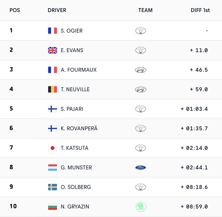Click the TEAM column header
This screenshot has height=217, width=222.
tap(145, 10)
